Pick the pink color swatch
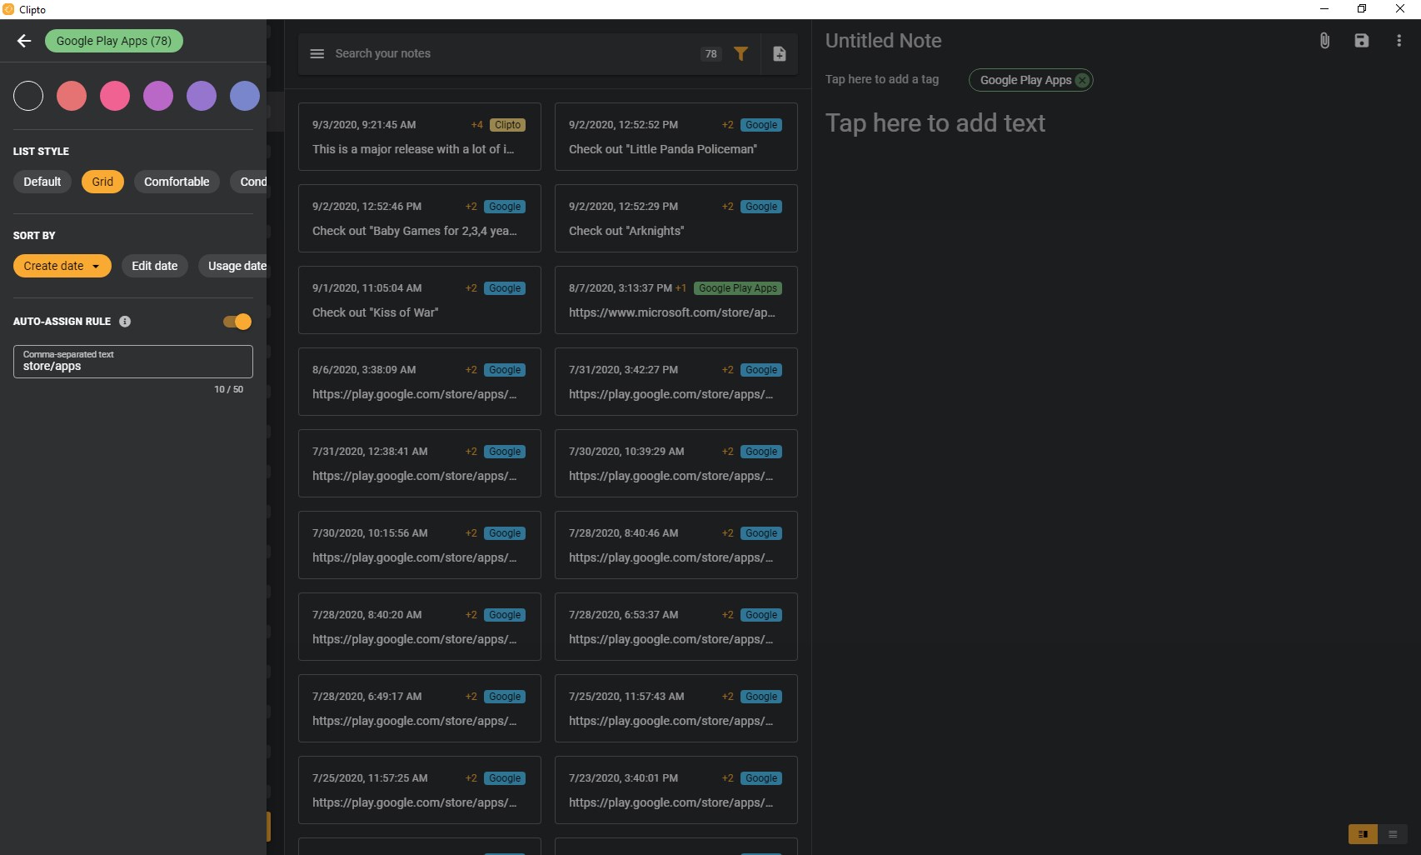 click(x=115, y=96)
